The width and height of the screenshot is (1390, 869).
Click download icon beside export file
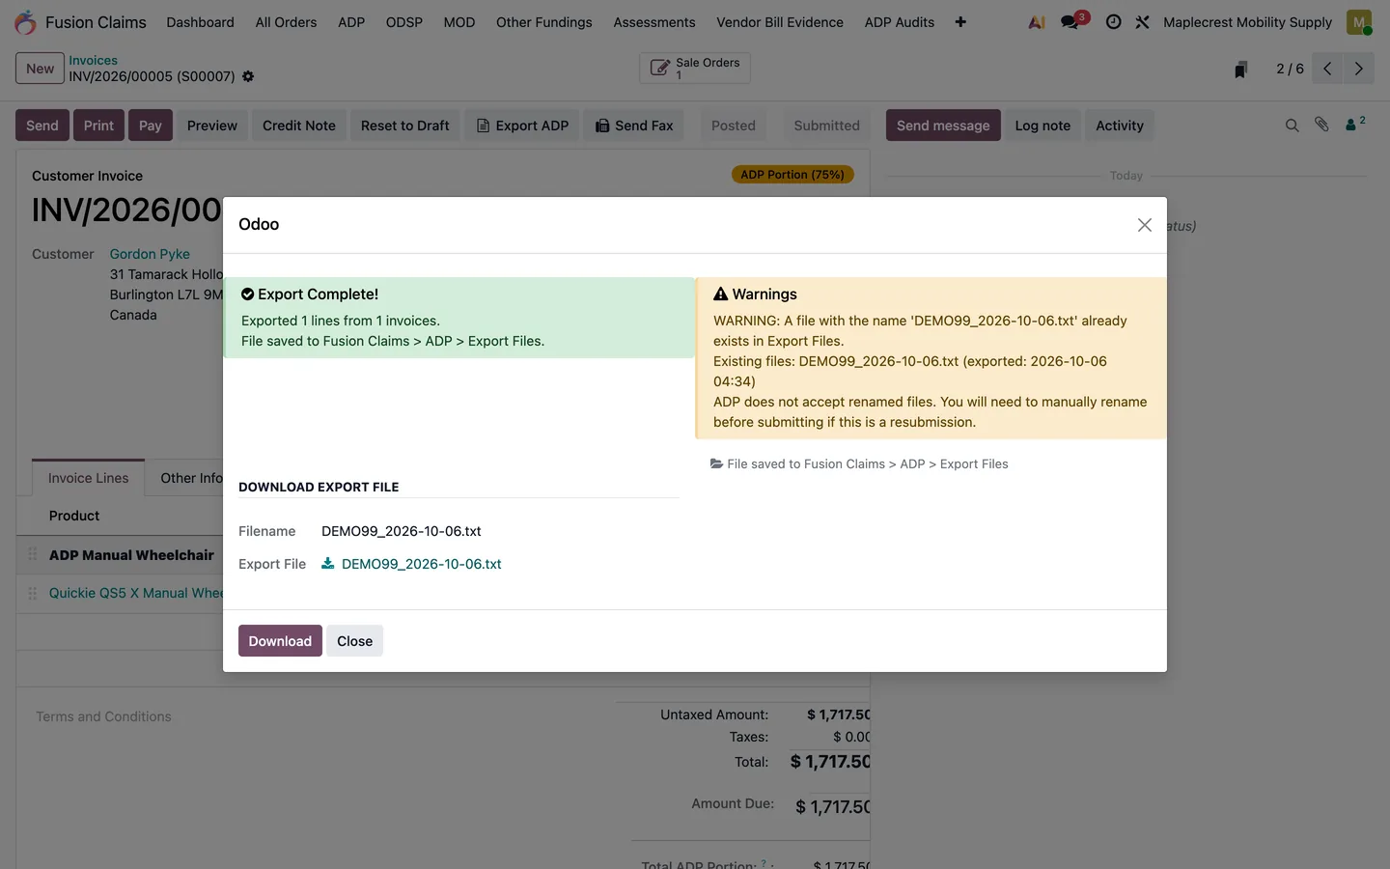click(x=328, y=564)
